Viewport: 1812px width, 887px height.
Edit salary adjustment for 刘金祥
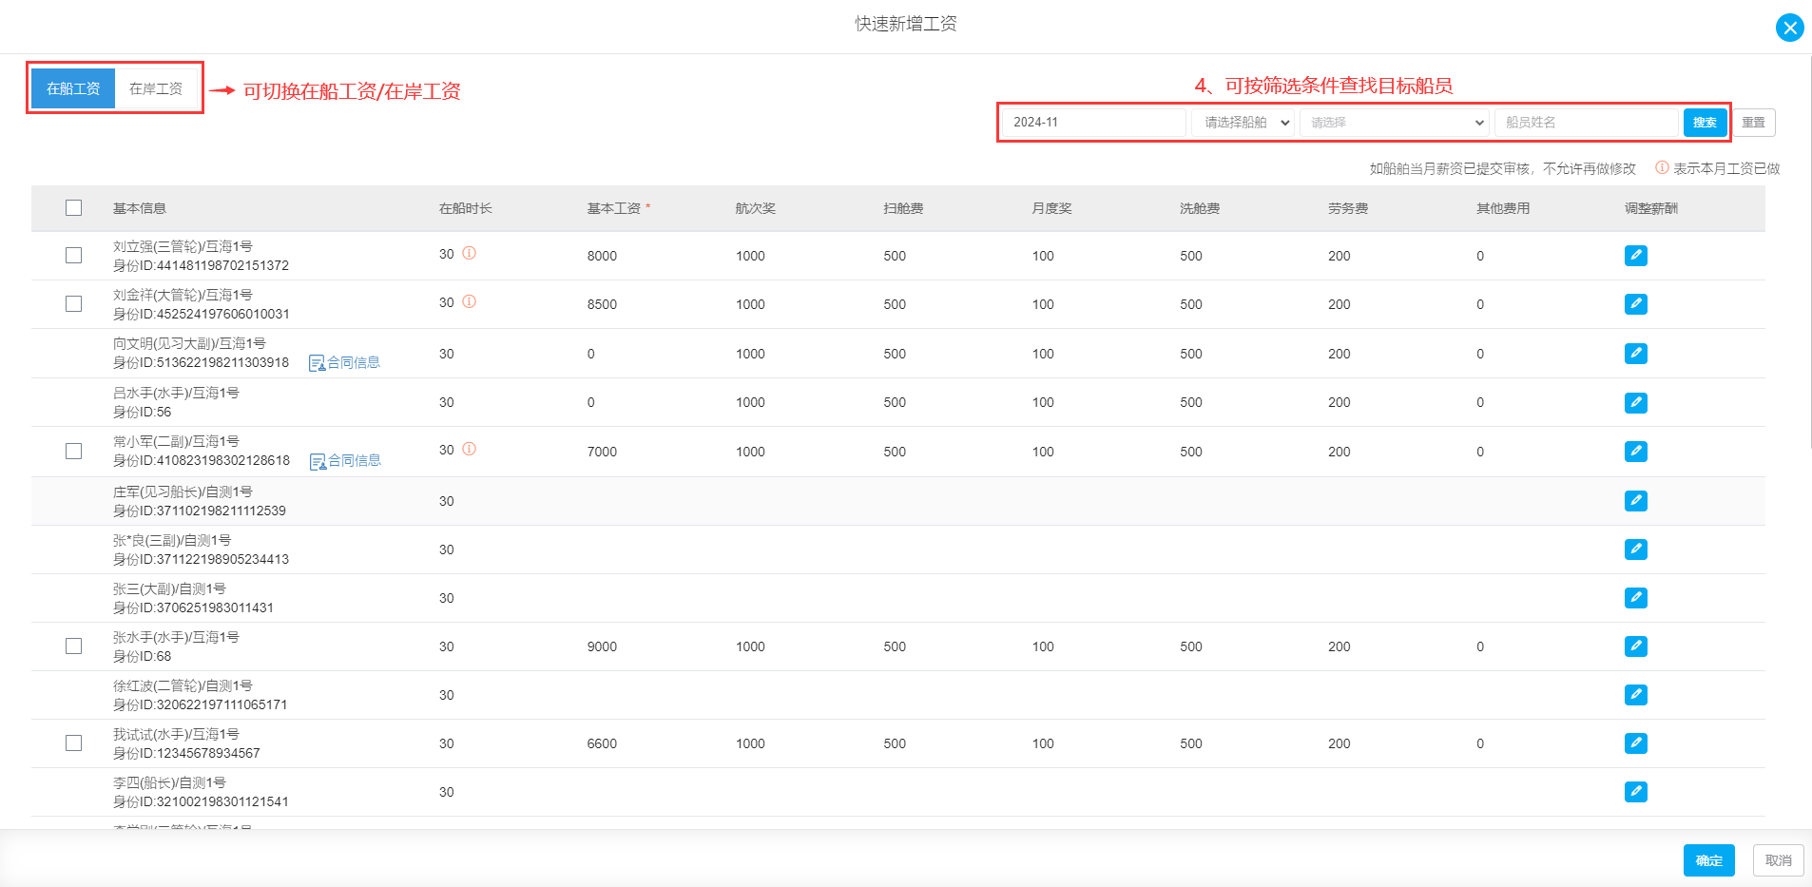coord(1635,304)
